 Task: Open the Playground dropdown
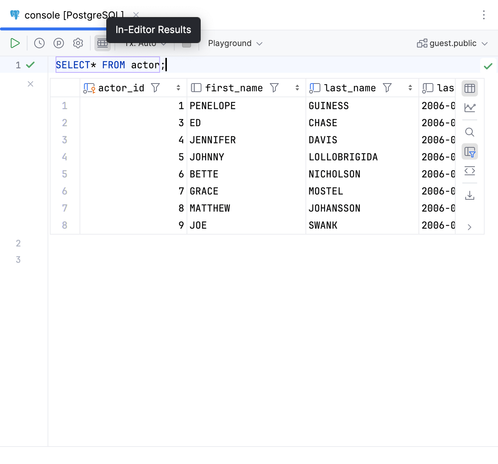pyautogui.click(x=234, y=43)
